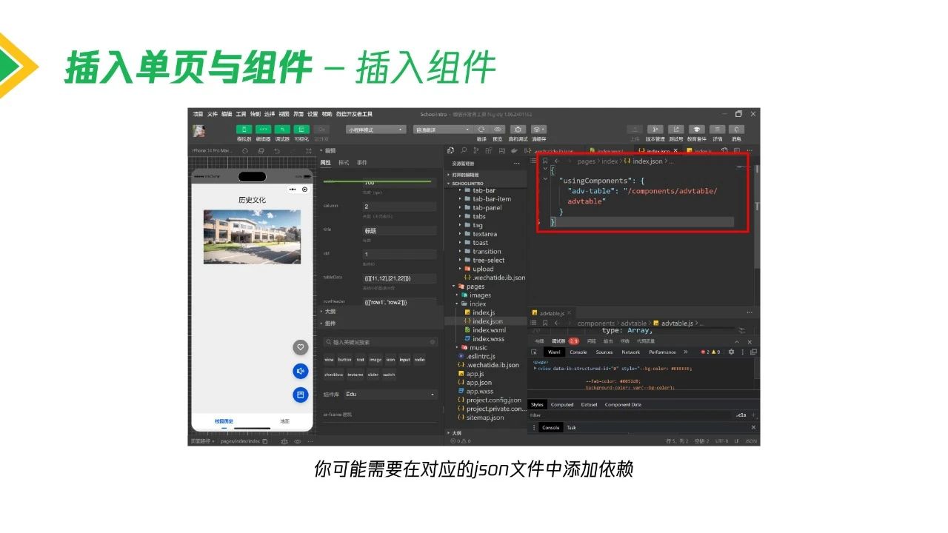Click the undo icon in simulator bar
The height and width of the screenshot is (533, 948).
tap(276, 150)
